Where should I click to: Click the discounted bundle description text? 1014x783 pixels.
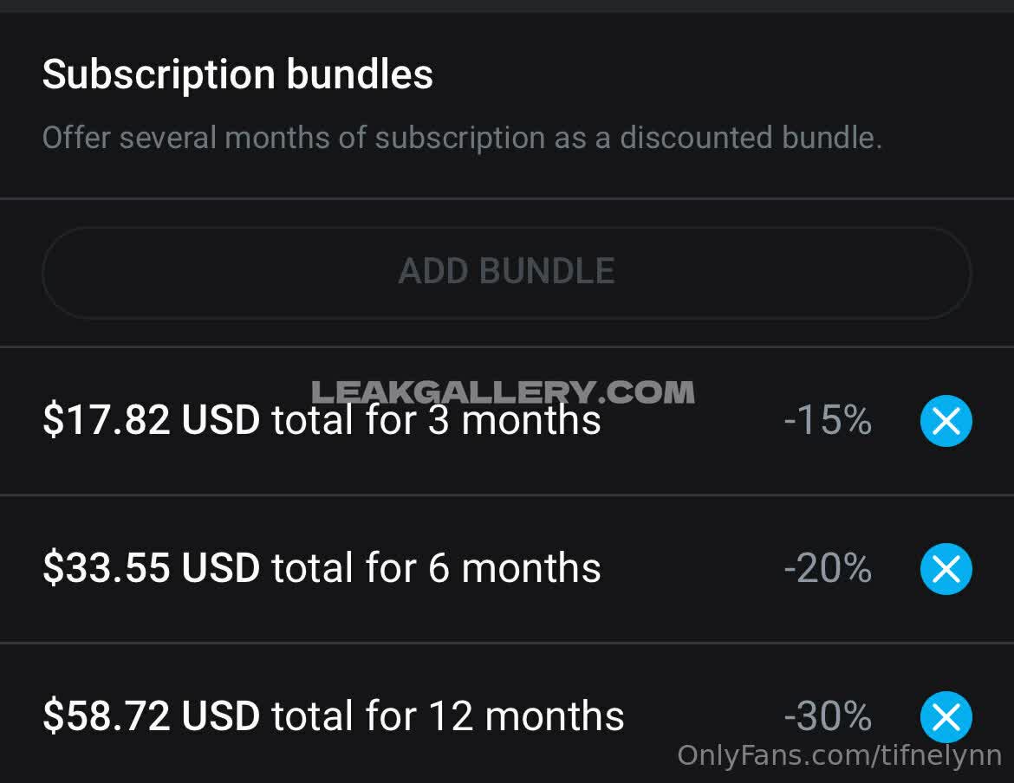[x=462, y=138]
